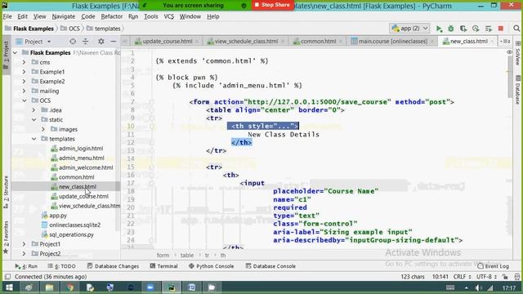The image size is (523, 294).
Task: Collapse the static folder
Action: (34, 120)
